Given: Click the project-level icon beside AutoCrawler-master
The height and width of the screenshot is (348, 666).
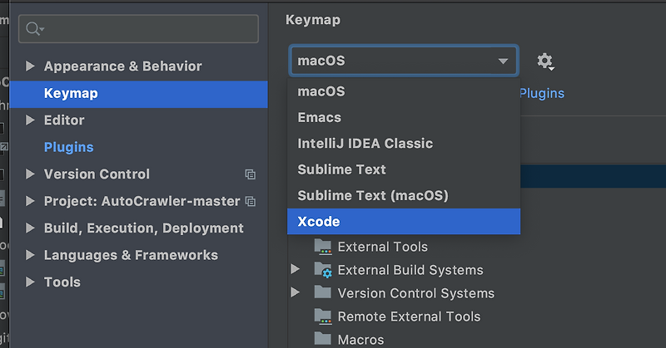Looking at the screenshot, I should pos(251,201).
